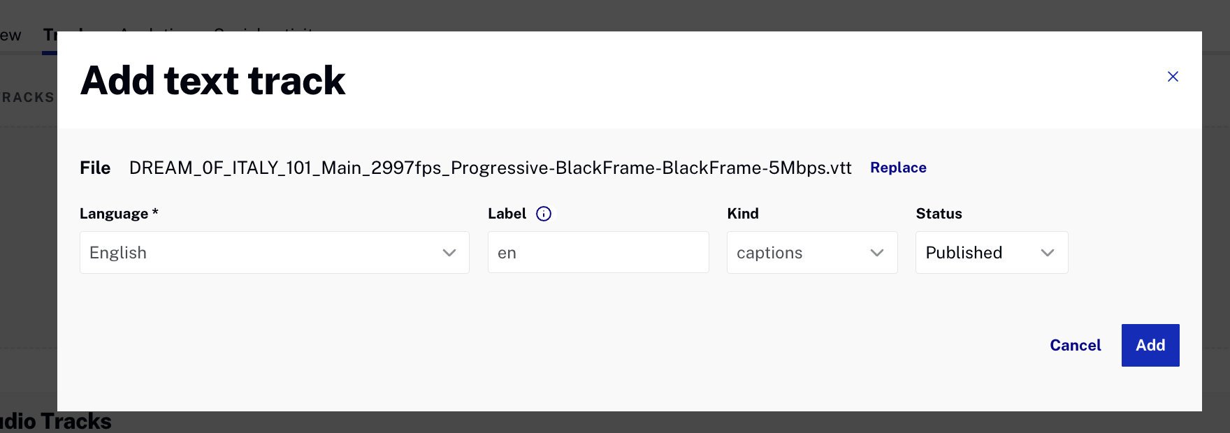The image size is (1230, 433).
Task: Click the chevron arrow in Kind field
Action: click(x=877, y=253)
